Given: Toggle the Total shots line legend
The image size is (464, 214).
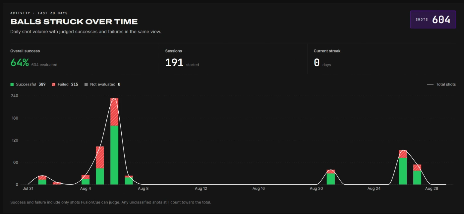Looking at the screenshot, I should click(x=441, y=85).
